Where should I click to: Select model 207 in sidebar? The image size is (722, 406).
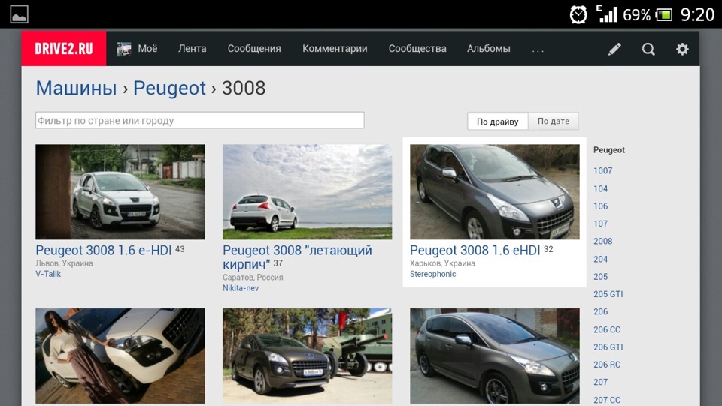(600, 382)
